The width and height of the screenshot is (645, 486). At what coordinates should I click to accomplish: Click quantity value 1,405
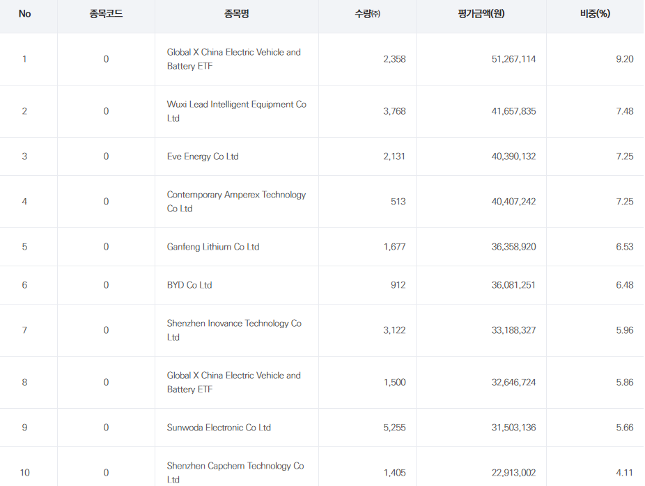394,473
